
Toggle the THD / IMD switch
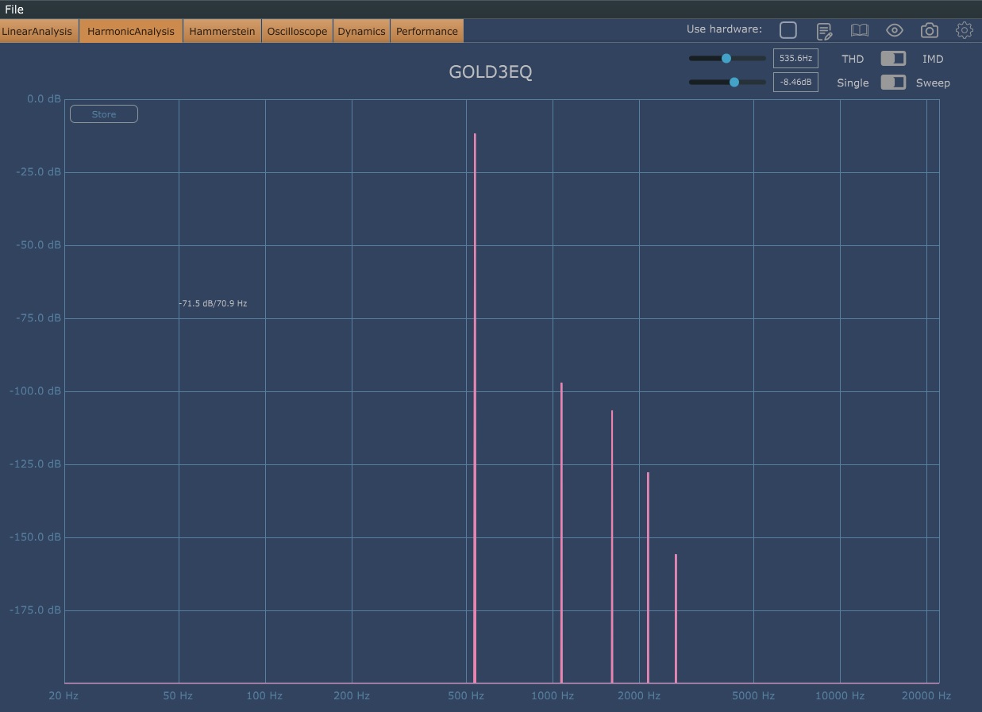[893, 59]
